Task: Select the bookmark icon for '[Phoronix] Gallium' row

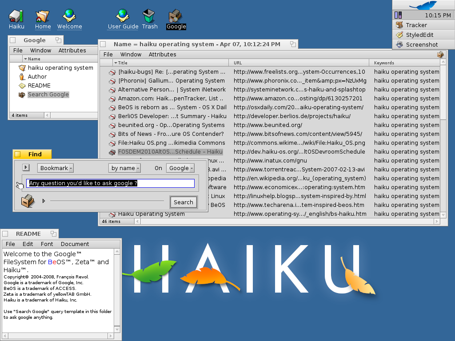Action: coord(112,81)
